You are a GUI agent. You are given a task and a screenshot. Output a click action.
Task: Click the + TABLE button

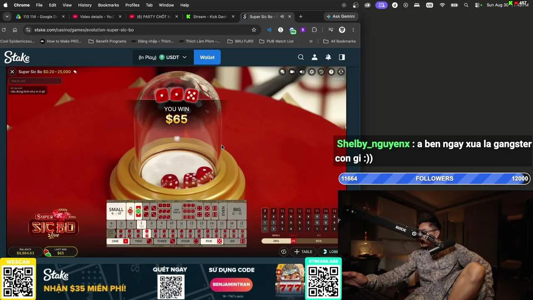pos(303,252)
